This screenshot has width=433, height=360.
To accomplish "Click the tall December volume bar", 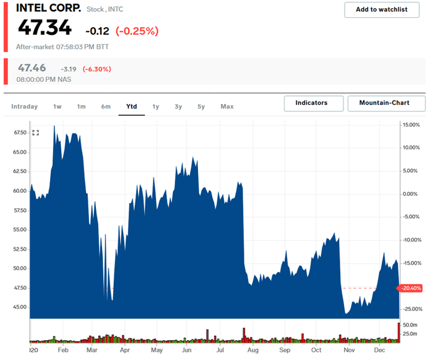I will pos(399,333).
